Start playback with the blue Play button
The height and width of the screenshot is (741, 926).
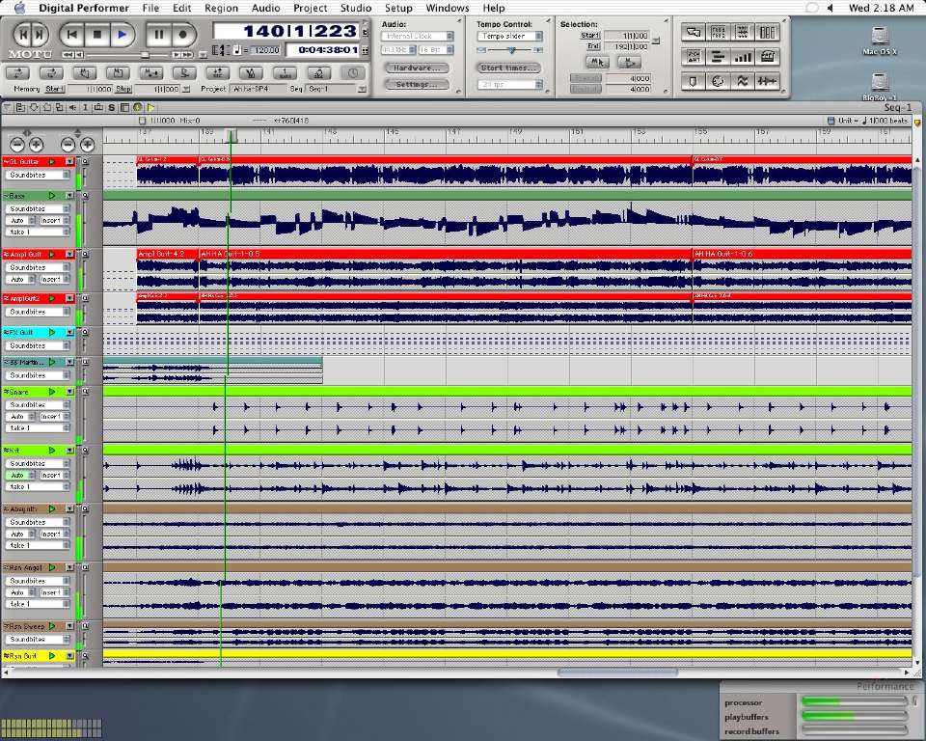click(122, 35)
